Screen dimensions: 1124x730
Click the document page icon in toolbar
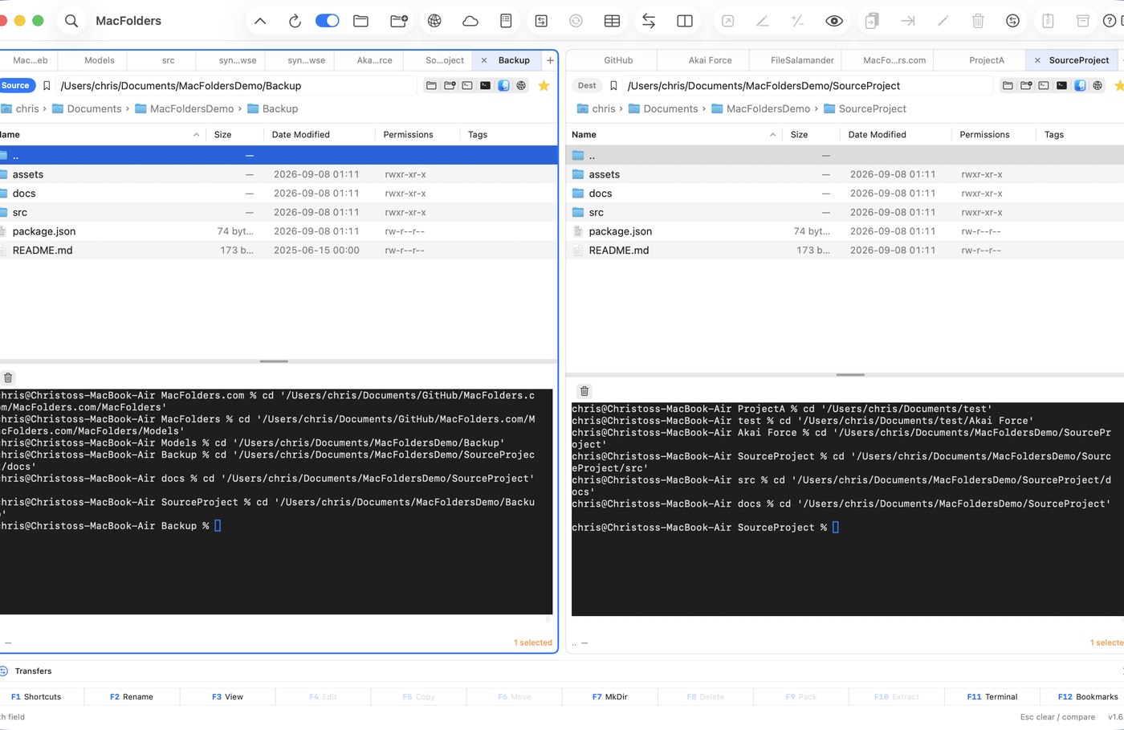pyautogui.click(x=506, y=22)
